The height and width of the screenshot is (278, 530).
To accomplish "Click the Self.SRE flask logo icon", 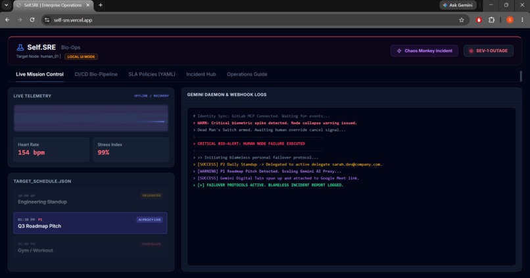I will 20,47.
